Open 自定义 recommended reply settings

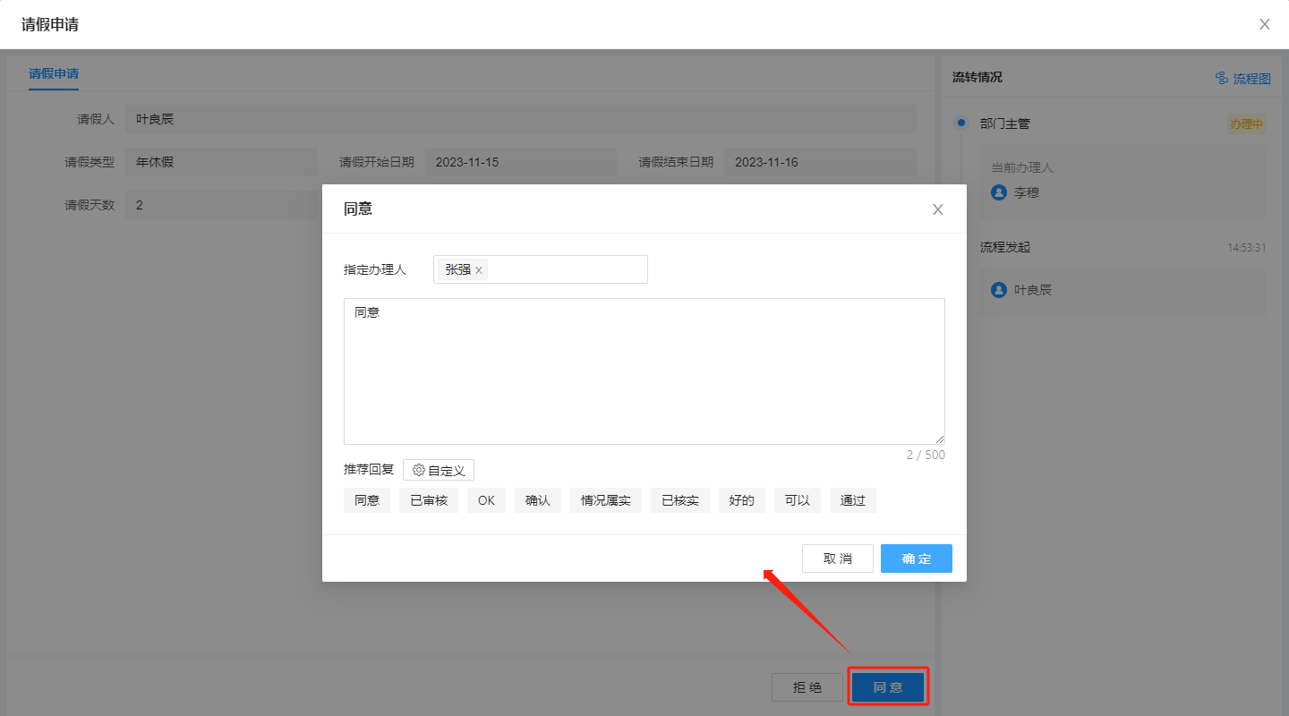tap(439, 470)
